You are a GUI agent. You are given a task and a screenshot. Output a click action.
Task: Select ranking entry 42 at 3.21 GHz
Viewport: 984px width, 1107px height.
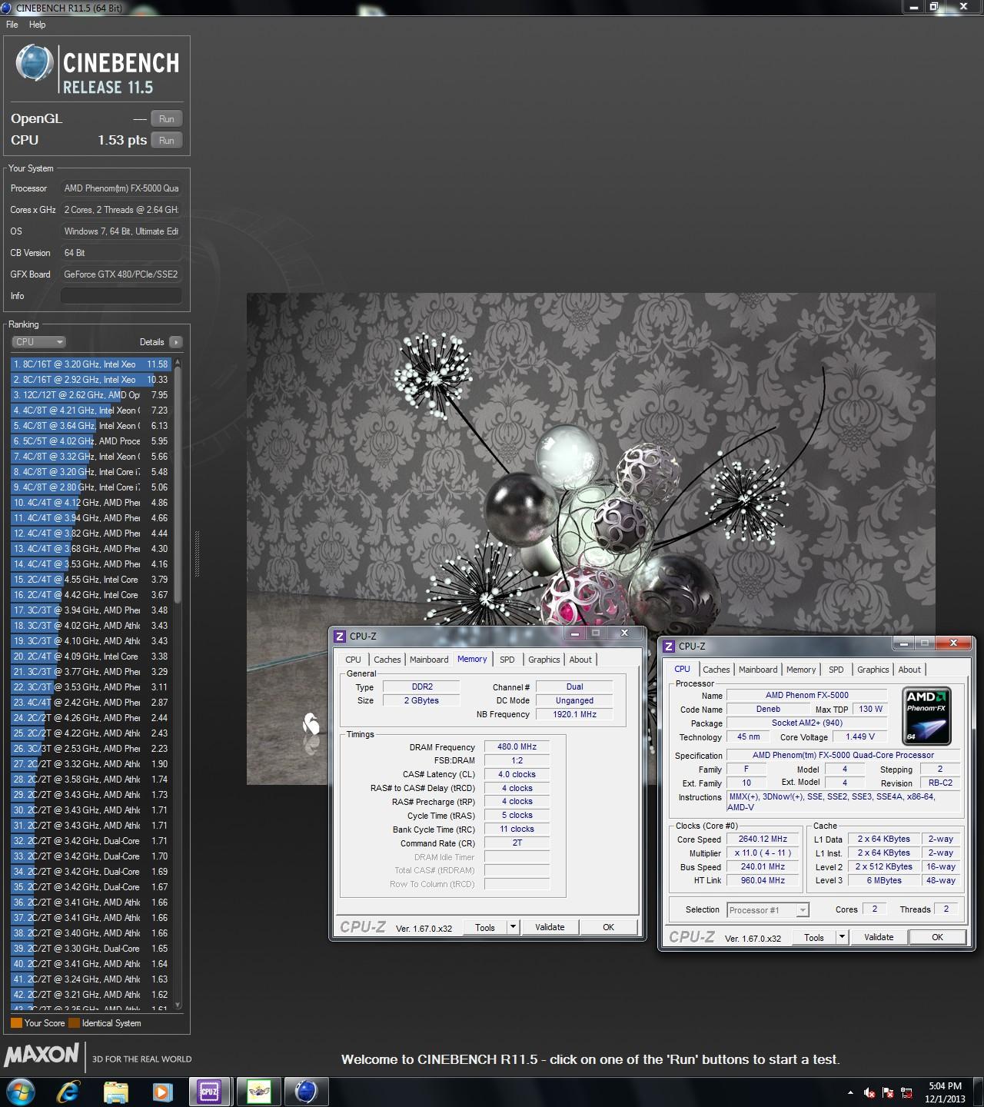[91, 995]
